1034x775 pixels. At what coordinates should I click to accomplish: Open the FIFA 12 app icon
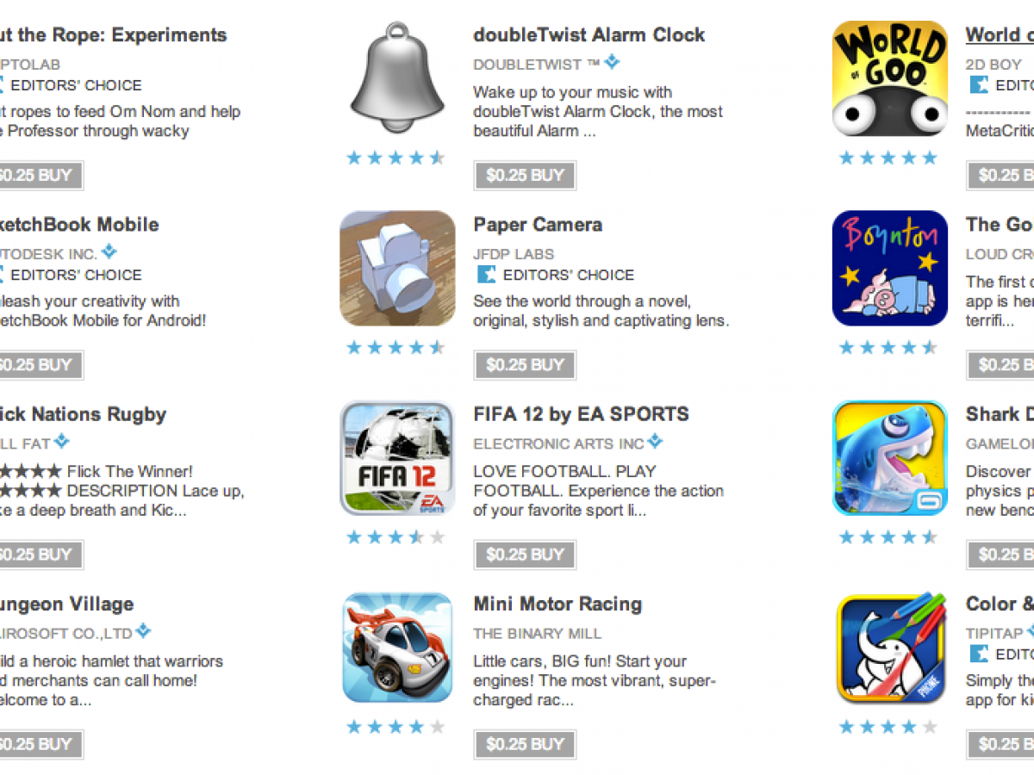(x=397, y=458)
